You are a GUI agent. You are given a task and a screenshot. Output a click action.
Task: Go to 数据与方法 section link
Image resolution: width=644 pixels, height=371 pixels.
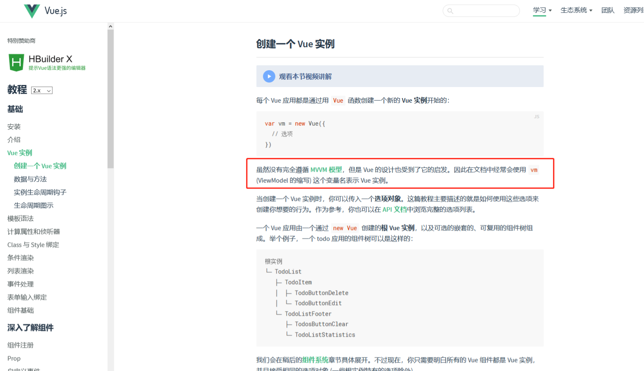[x=30, y=179]
